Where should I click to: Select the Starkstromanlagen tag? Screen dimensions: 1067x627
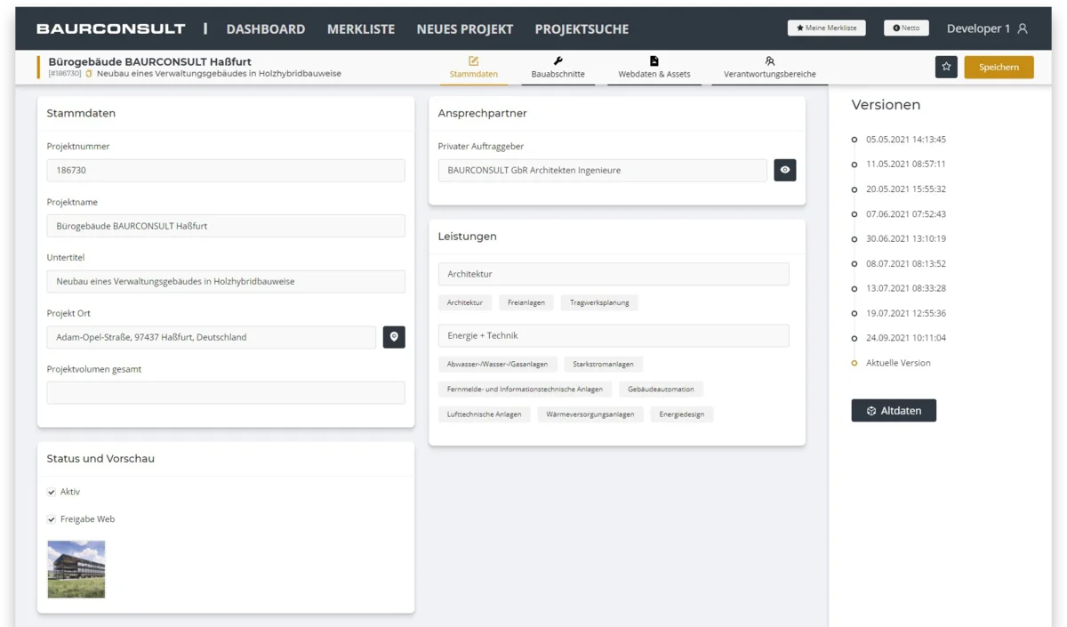(x=604, y=364)
